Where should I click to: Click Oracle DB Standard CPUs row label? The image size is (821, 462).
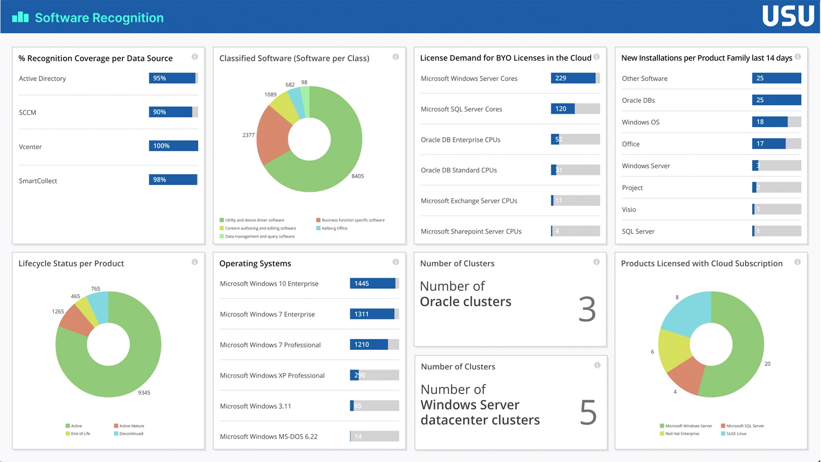(x=458, y=170)
